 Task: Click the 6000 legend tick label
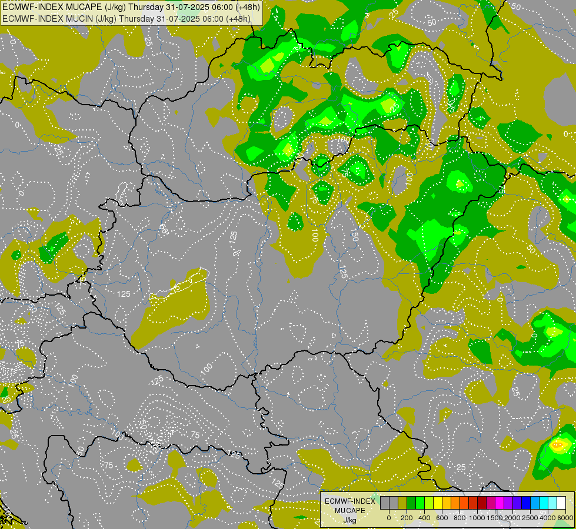point(565,518)
